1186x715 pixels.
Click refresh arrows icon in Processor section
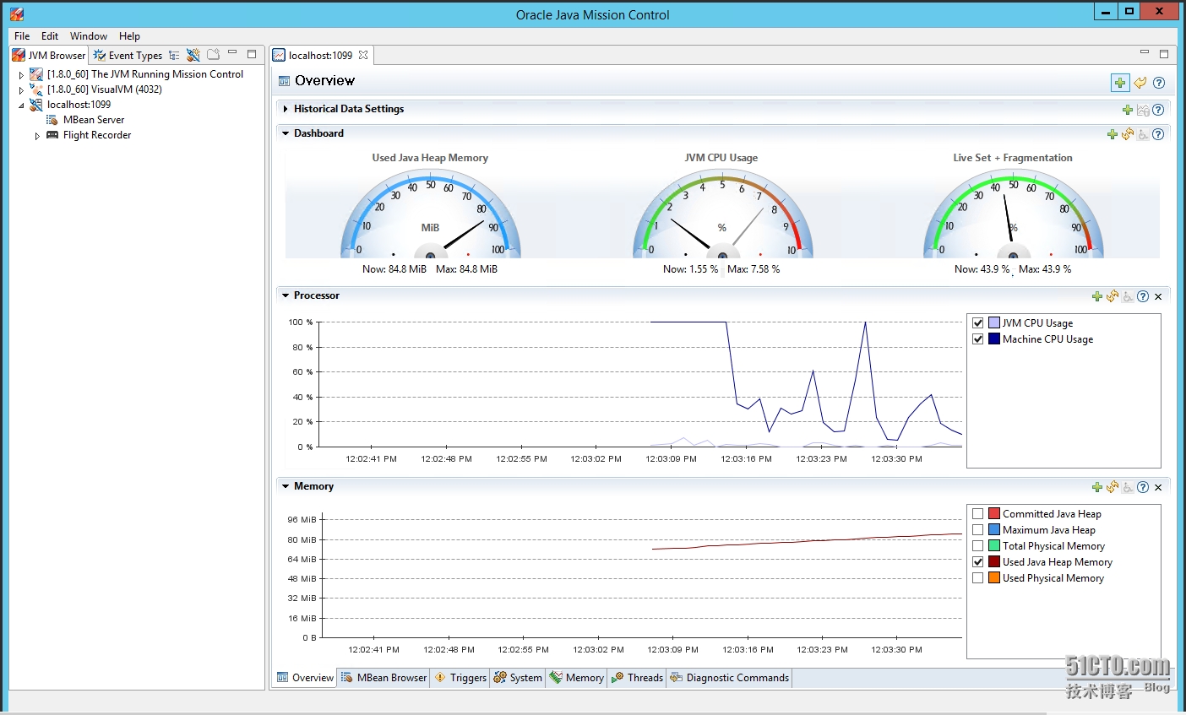click(x=1113, y=296)
